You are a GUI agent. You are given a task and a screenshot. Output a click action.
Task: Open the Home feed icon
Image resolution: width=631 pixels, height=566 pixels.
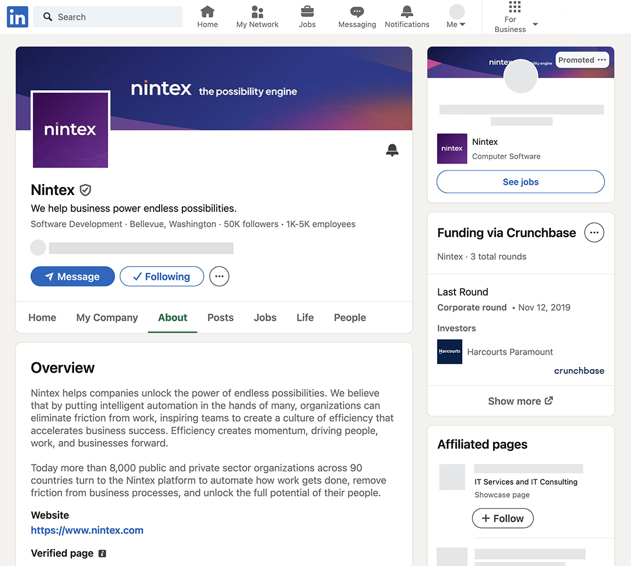tap(207, 12)
